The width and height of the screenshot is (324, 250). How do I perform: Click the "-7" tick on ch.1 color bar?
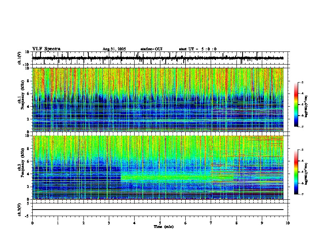[x=302, y=127]
